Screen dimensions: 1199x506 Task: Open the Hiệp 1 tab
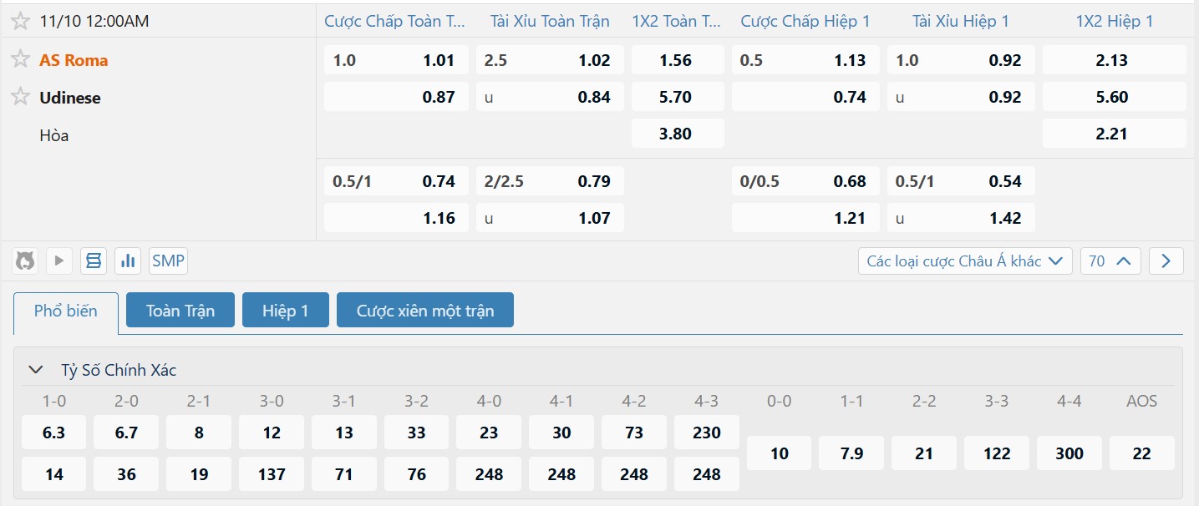point(286,310)
